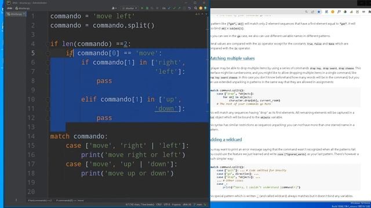Collapse the code fold at line 6
The height and width of the screenshot is (208, 371).
(x=48, y=62)
